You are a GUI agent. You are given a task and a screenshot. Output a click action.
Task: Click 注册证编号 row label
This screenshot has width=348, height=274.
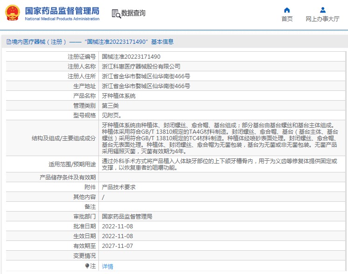pos(82,57)
